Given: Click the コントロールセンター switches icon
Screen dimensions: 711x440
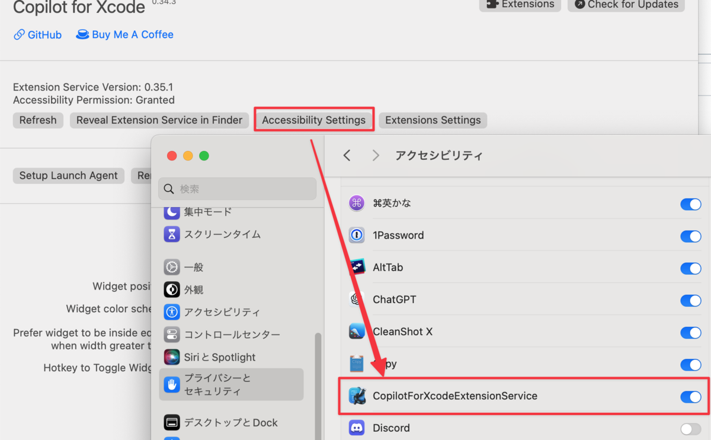Looking at the screenshot, I should [x=172, y=335].
